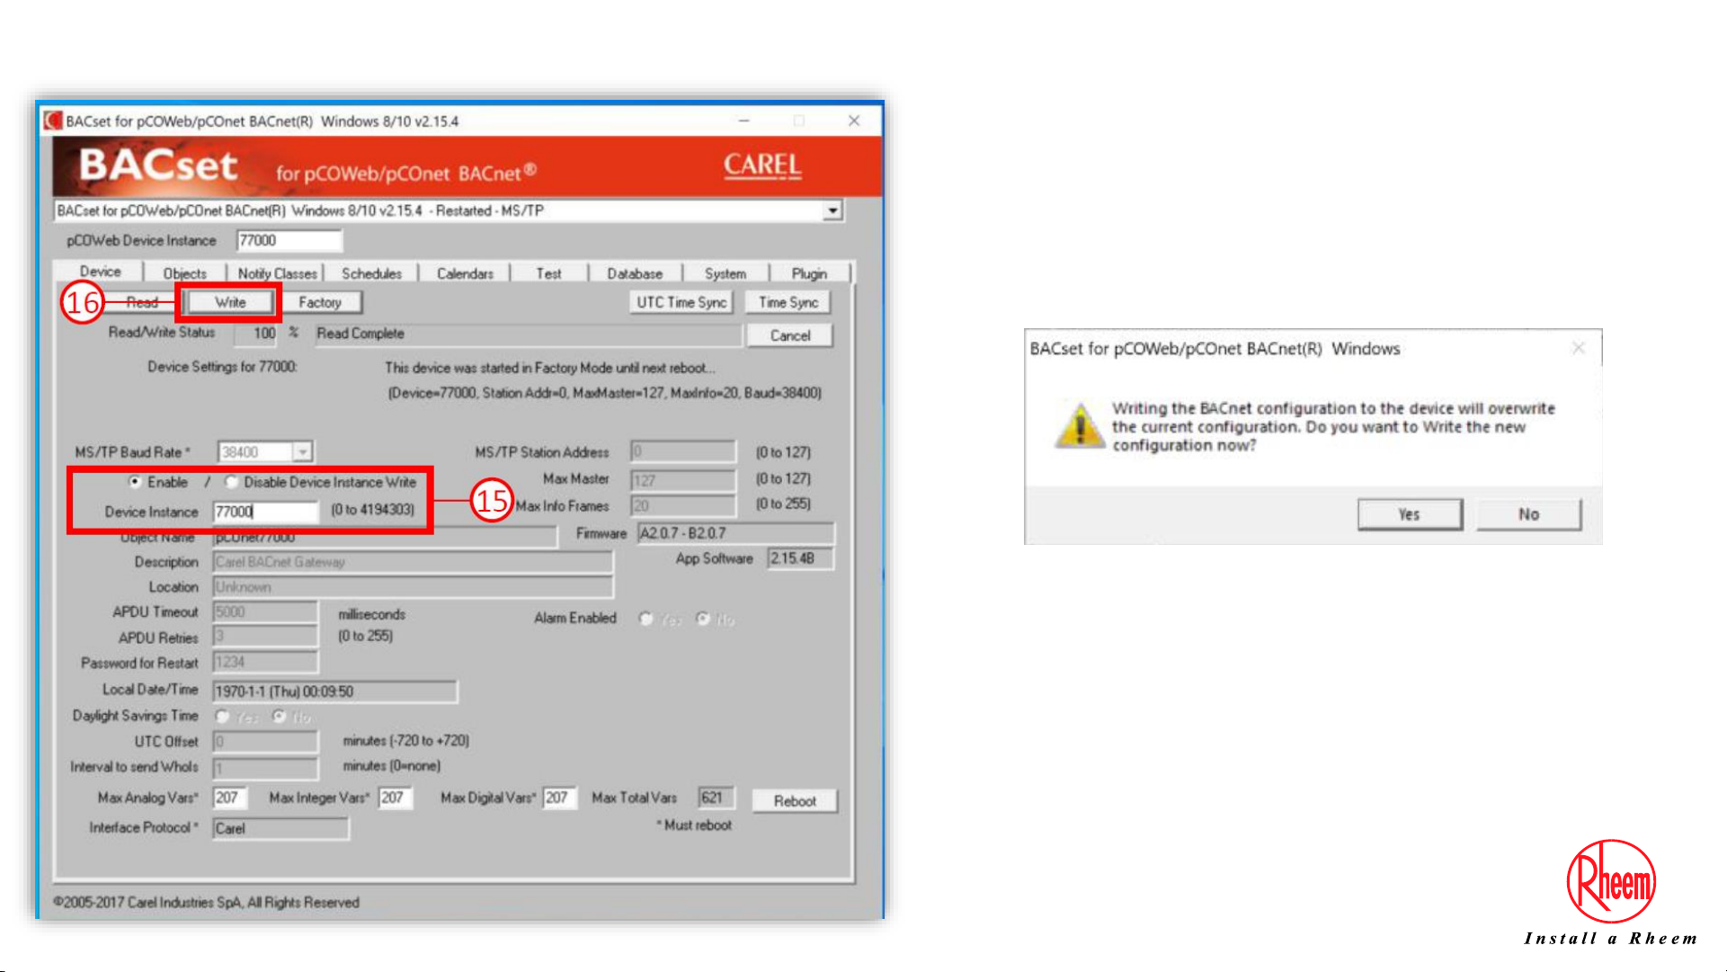Click the MS/TP Station Address field
The width and height of the screenshot is (1727, 972).
click(683, 451)
